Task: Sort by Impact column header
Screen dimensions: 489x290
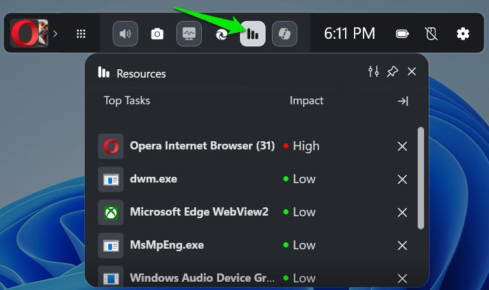Action: click(x=306, y=100)
